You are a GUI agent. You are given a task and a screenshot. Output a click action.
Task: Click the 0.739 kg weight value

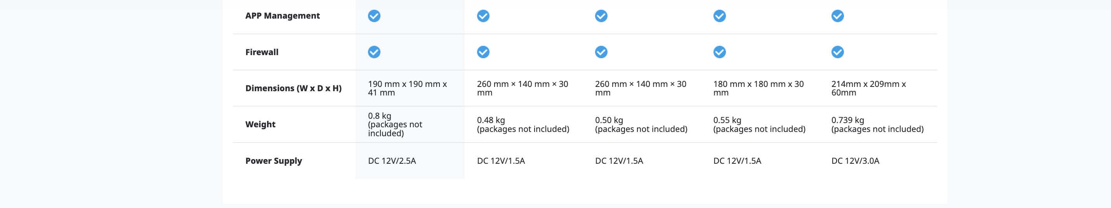[847, 120]
